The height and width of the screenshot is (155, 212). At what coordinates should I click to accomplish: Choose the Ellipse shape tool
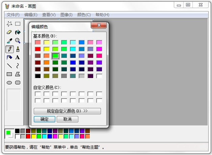tap(9, 83)
